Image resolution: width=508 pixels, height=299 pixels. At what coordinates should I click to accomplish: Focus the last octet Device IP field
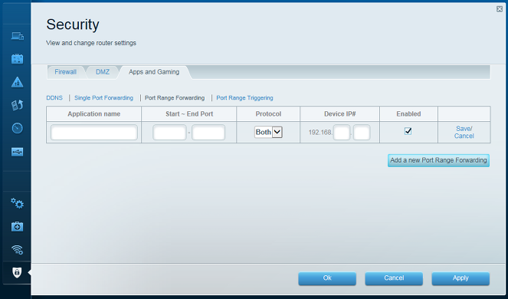click(362, 133)
